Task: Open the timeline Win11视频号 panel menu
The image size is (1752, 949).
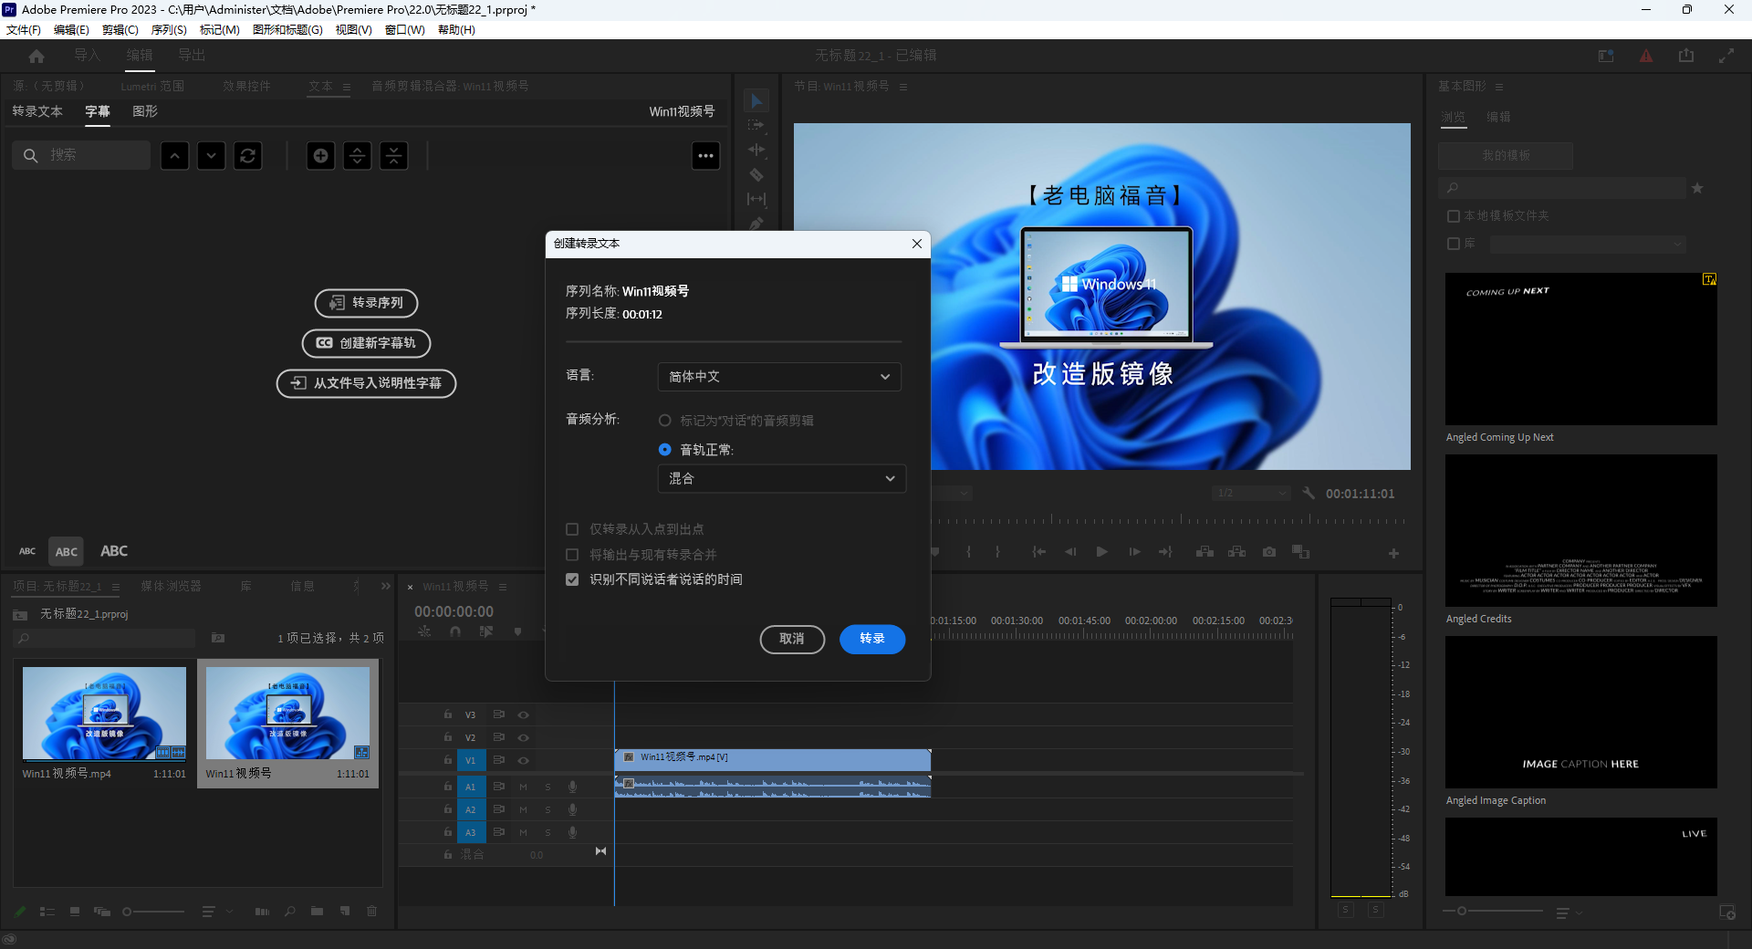Action: point(503,587)
